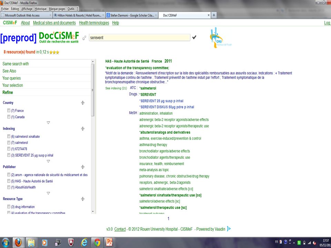Check the salmeterol xinafoate indexing filter
The image size is (331, 248).
pos(9,136)
